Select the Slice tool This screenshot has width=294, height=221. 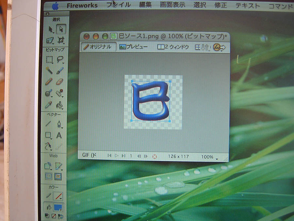tap(59, 166)
